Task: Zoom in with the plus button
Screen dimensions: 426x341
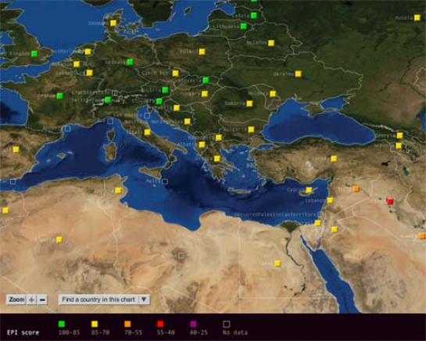Action: coord(31,300)
